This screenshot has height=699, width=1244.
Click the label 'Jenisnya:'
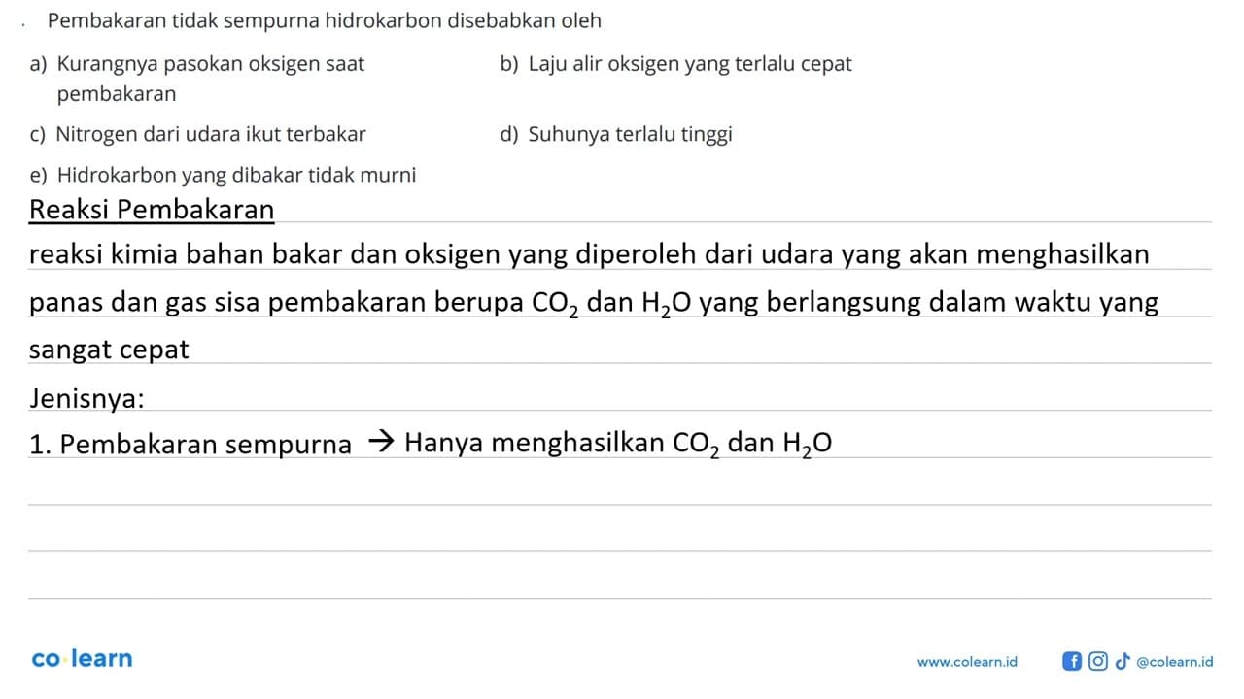(x=87, y=397)
